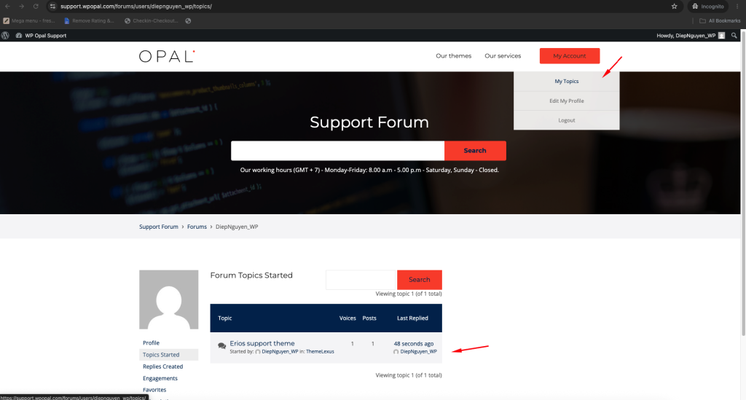
Task: Open the All Bookmarks folder
Action: (720, 21)
